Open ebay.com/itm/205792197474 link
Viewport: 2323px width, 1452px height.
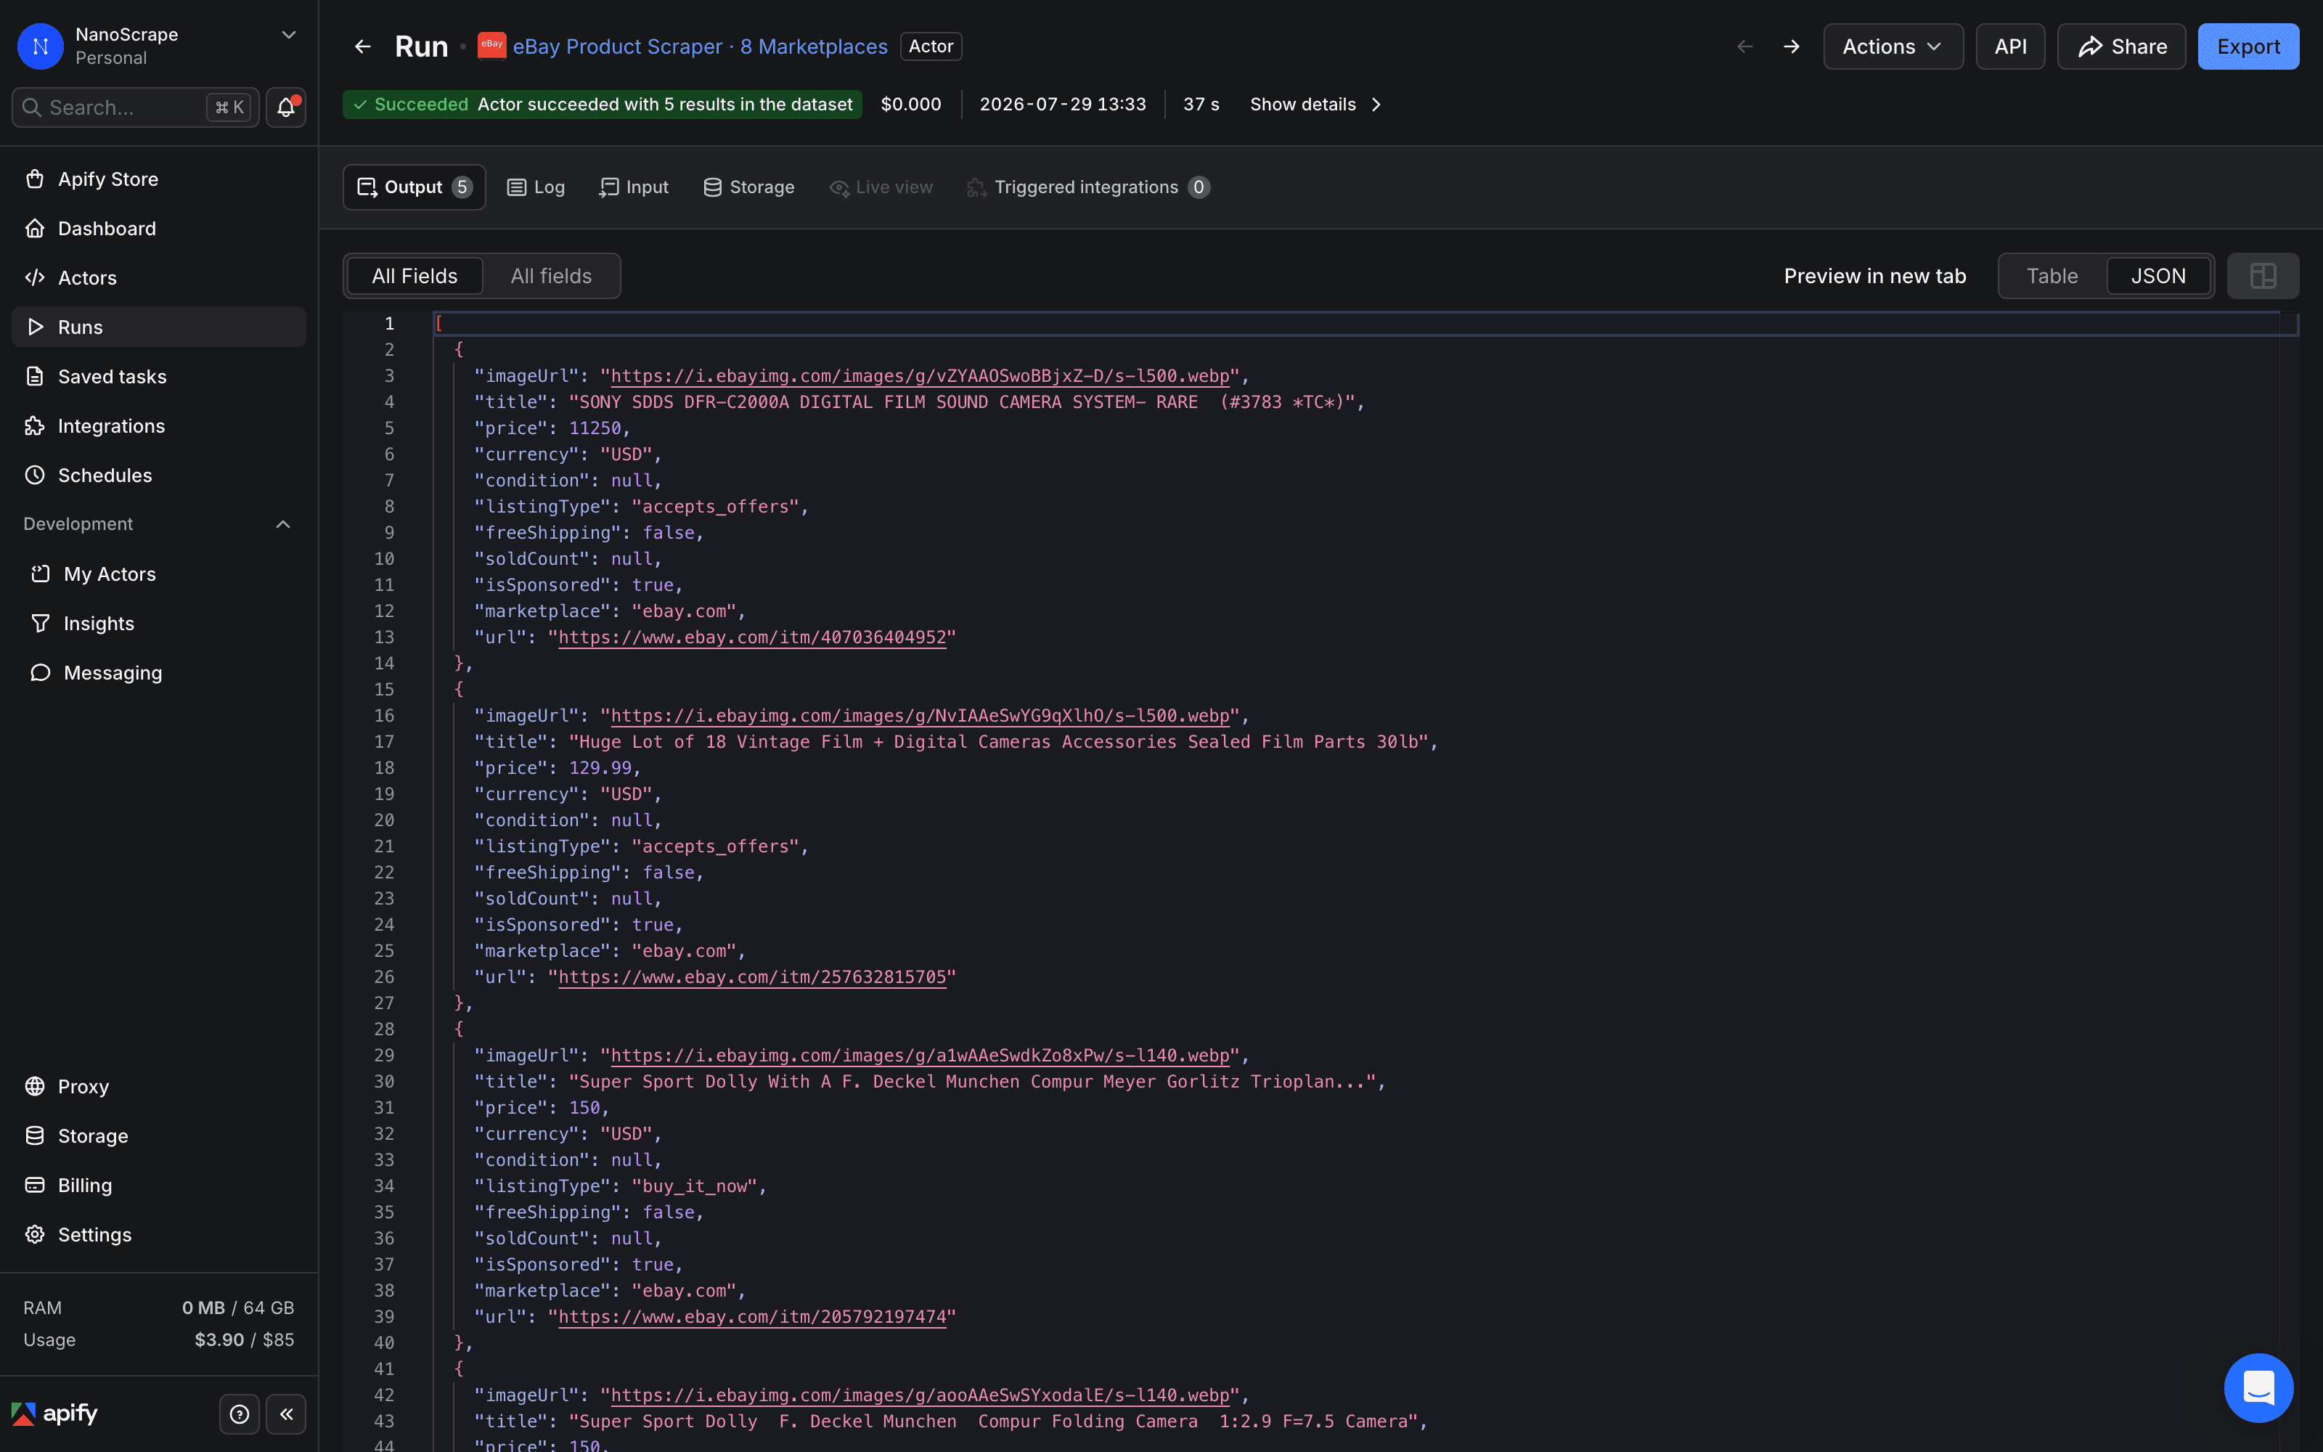753,1318
